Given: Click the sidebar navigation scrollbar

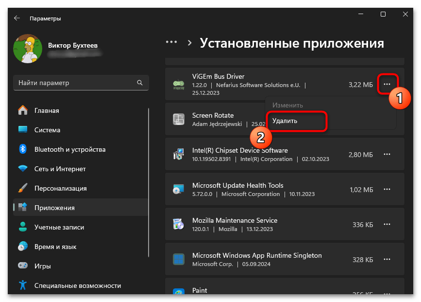Looking at the screenshot, I should click(x=149, y=182).
